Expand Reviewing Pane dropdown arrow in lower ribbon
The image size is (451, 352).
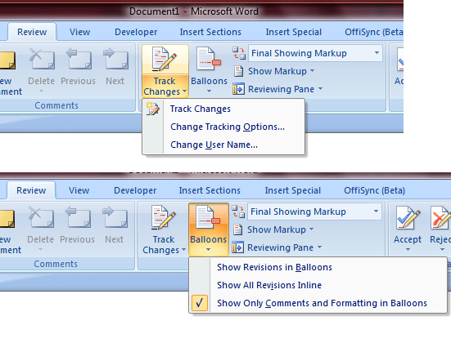click(x=320, y=247)
